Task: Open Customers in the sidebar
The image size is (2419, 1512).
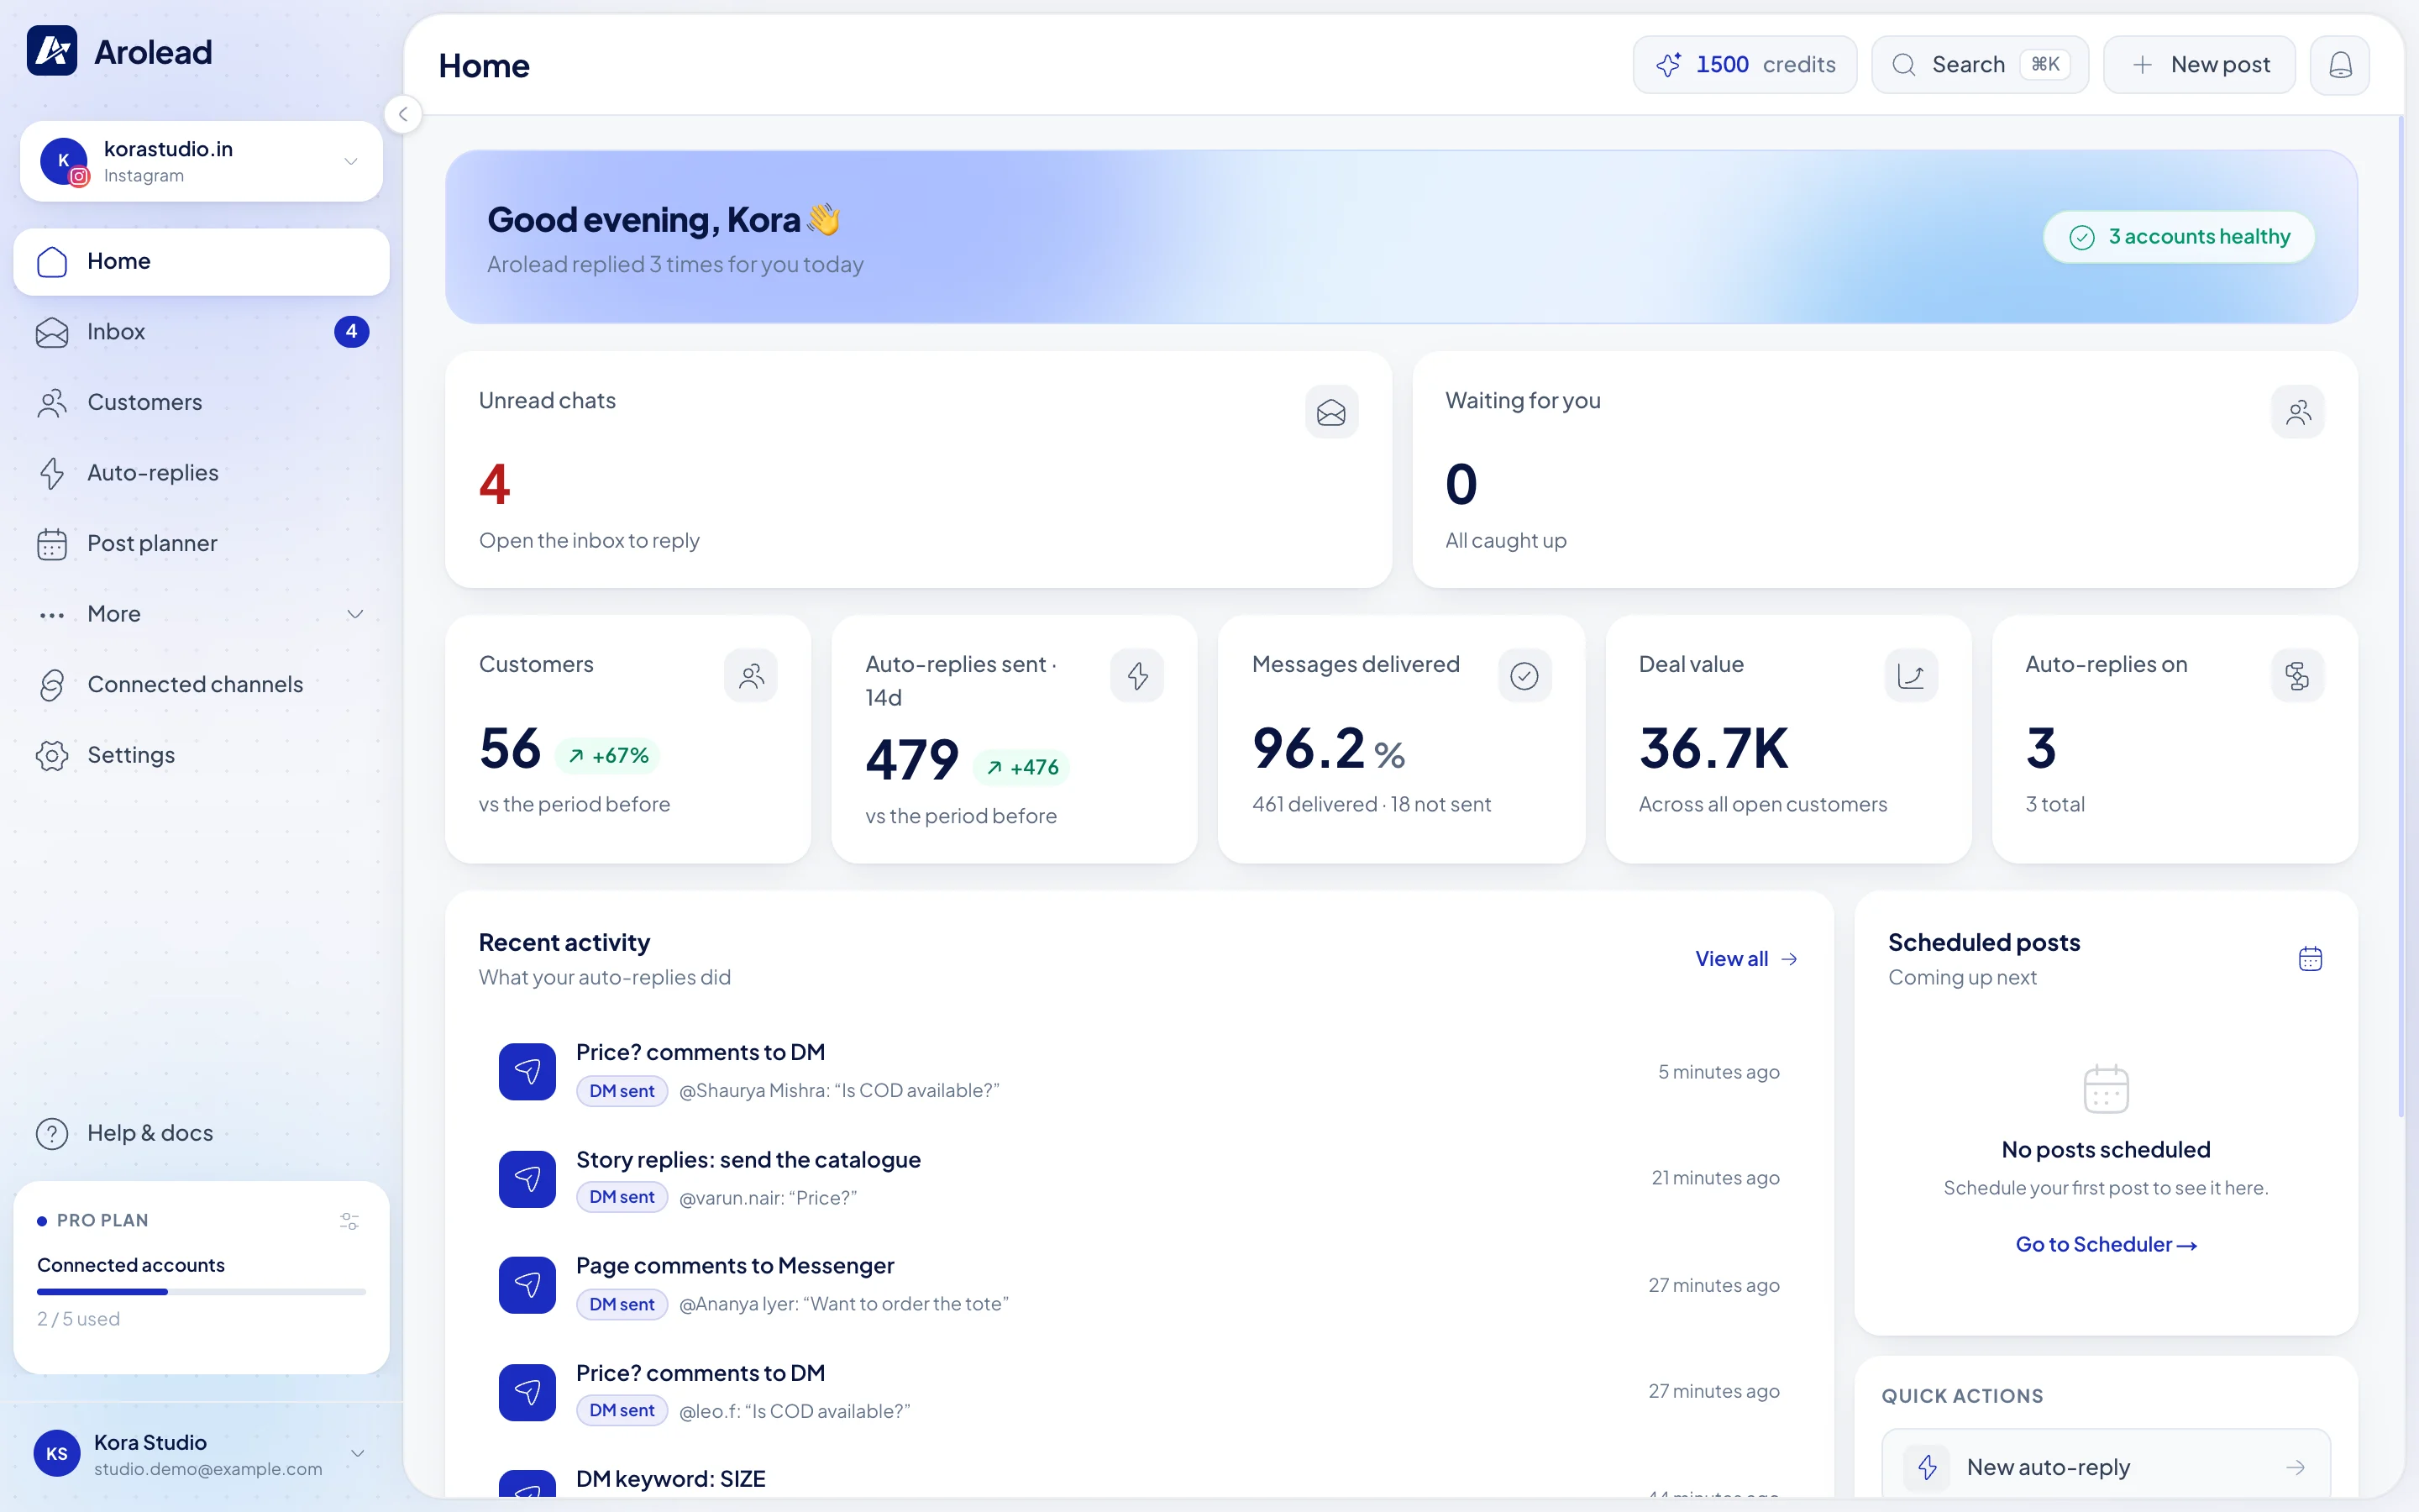Action: [201, 402]
